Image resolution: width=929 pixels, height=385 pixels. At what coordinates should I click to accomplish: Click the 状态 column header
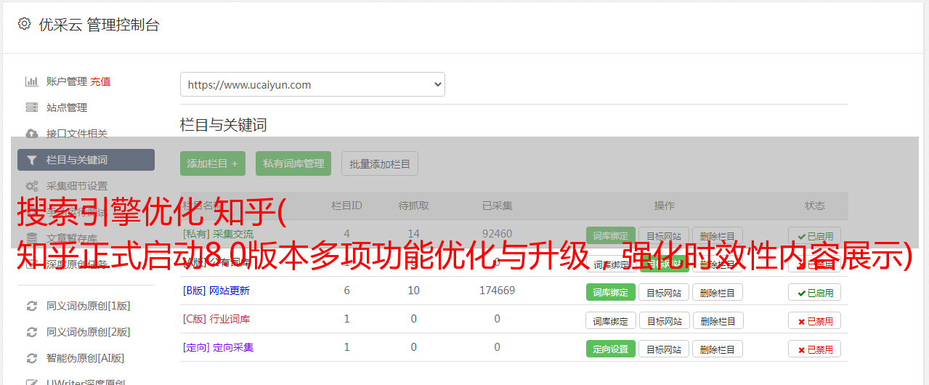[x=815, y=206]
